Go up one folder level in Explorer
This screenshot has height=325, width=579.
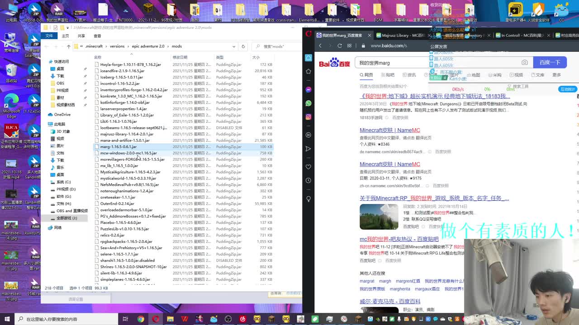tap(68, 46)
